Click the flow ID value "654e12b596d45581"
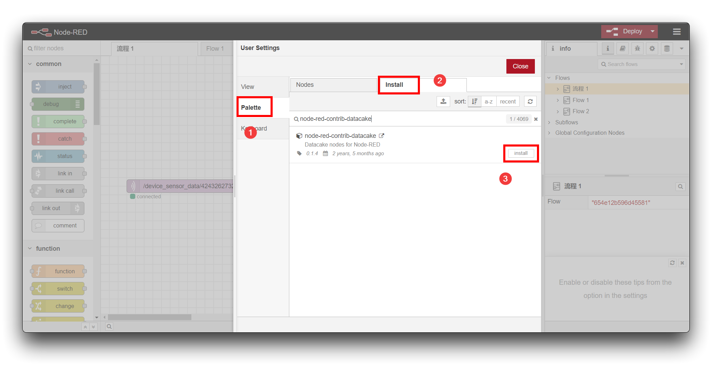 coord(621,203)
